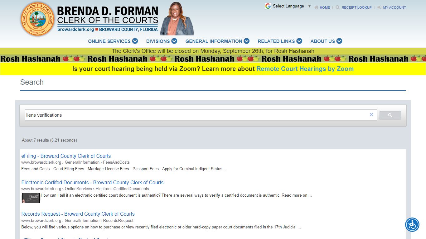Click the magnifier search button

[390, 115]
